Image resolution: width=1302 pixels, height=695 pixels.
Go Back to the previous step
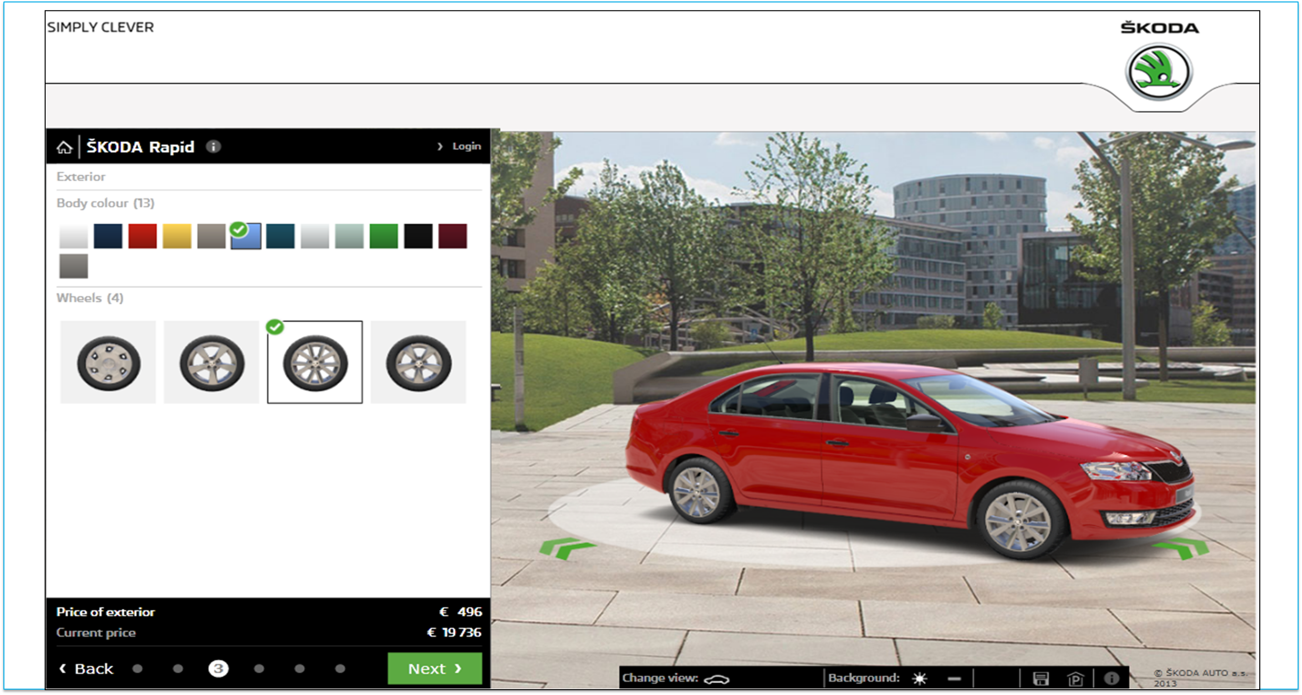pyautogui.click(x=86, y=669)
